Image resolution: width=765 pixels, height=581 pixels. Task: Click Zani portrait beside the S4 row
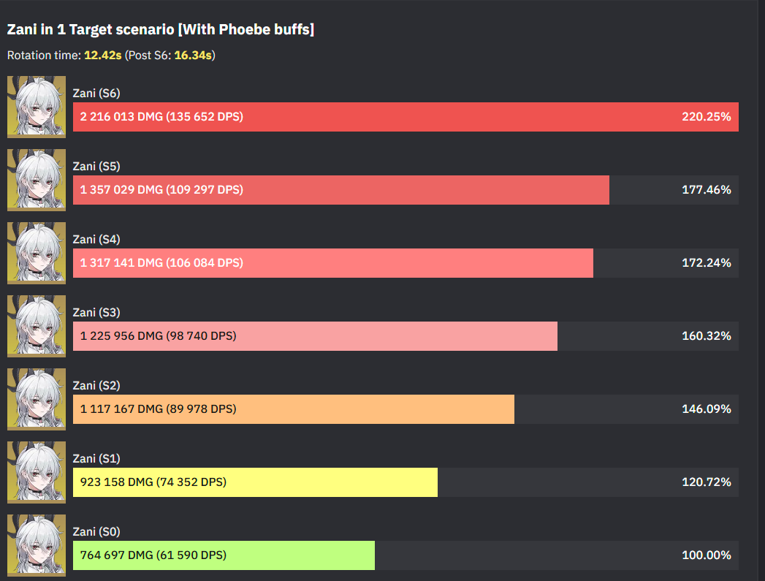pyautogui.click(x=37, y=253)
